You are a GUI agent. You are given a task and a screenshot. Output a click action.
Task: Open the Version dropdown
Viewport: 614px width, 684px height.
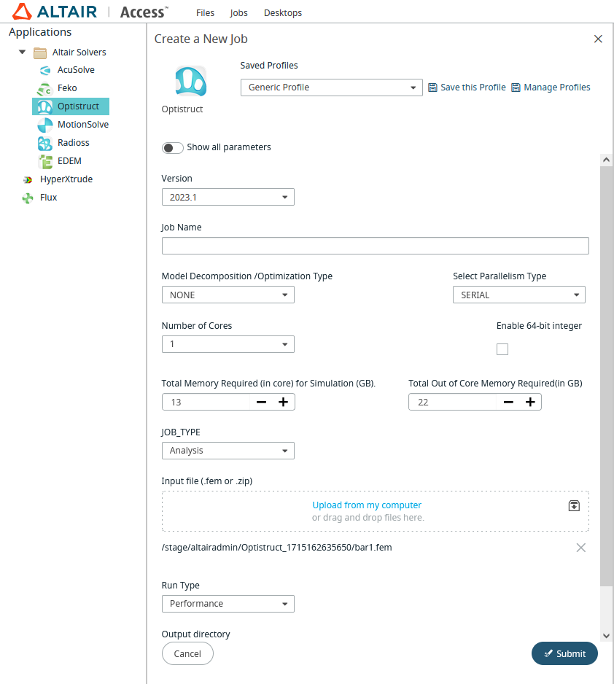pos(228,198)
